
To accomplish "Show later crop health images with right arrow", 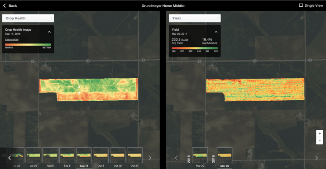I will 150,158.
